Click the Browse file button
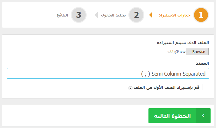Screen dimensions: 216x128 click(x=197, y=51)
